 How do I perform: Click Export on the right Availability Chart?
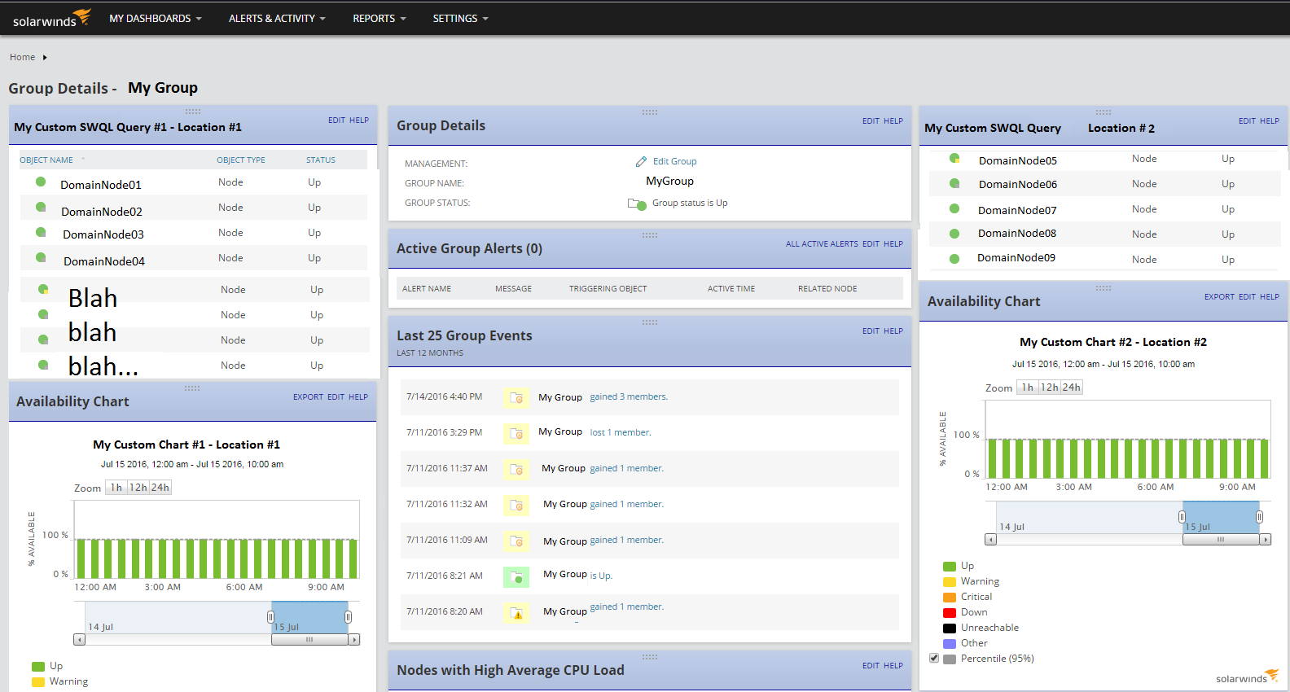pyautogui.click(x=1219, y=297)
